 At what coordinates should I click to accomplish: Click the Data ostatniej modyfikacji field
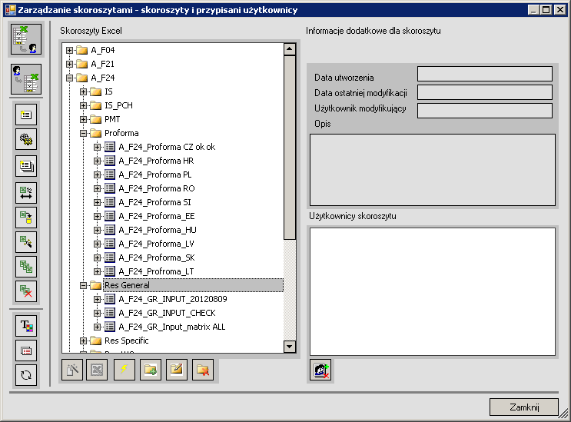[x=485, y=92]
